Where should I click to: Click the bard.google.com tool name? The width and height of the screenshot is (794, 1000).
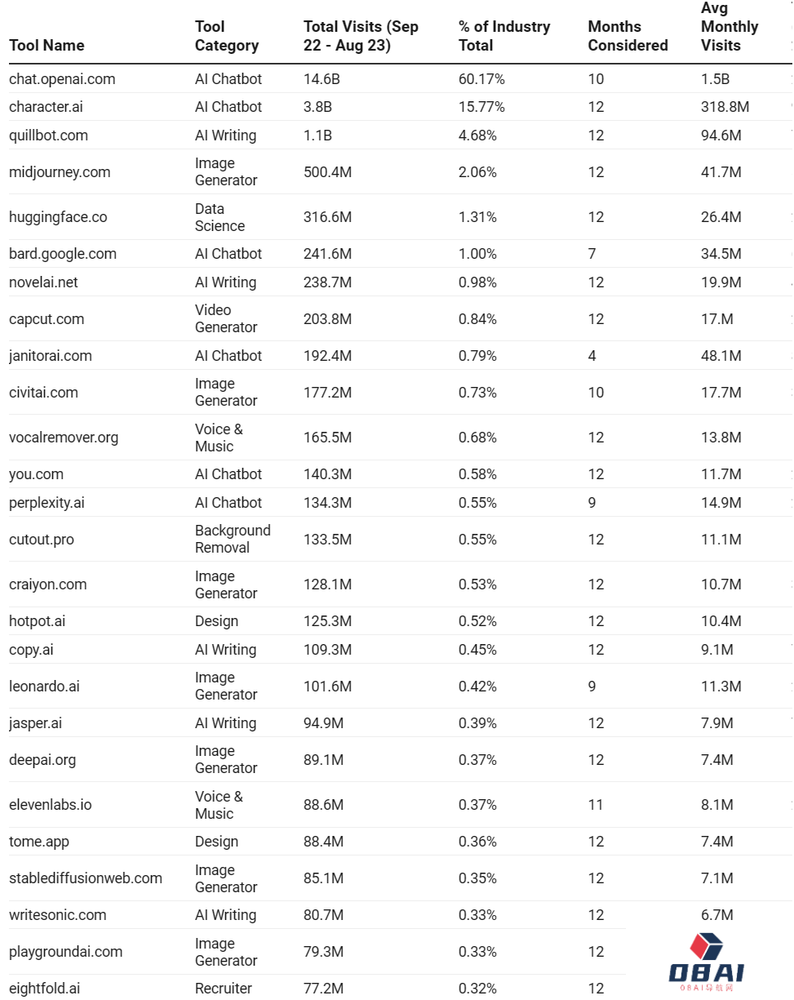point(63,254)
